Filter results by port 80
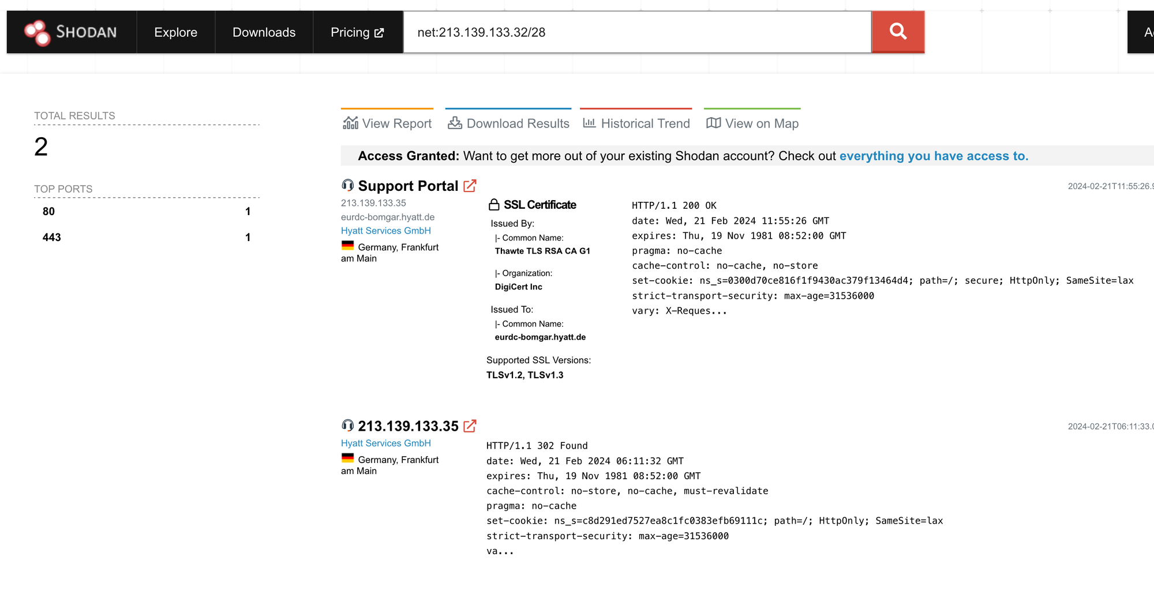 click(x=48, y=212)
